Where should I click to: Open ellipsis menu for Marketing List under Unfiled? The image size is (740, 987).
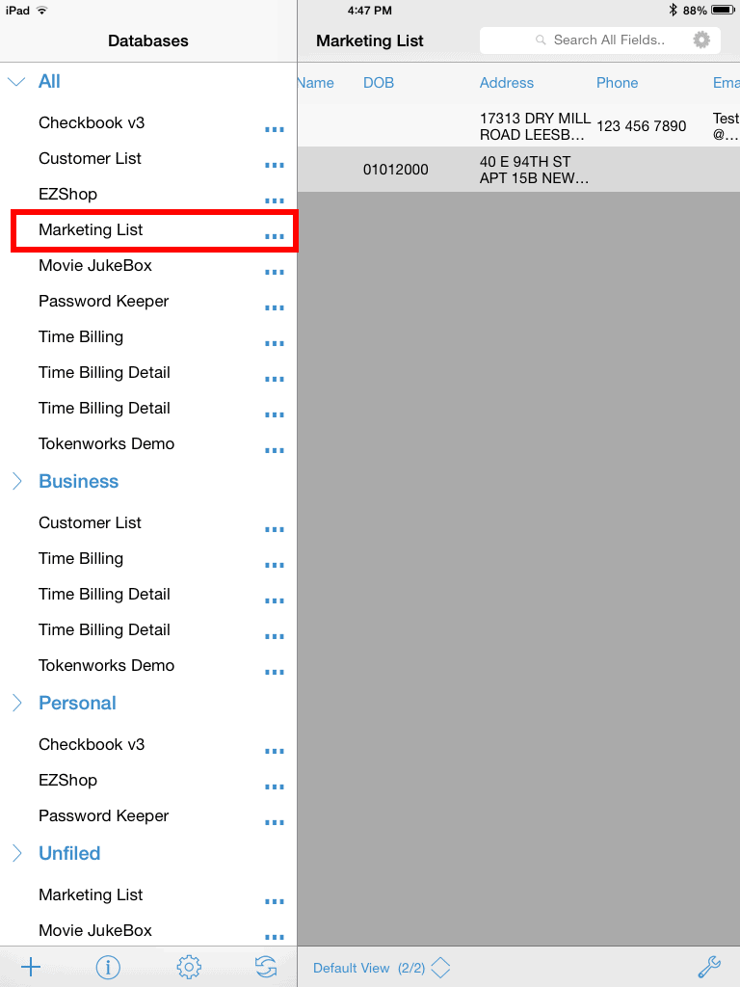point(275,901)
